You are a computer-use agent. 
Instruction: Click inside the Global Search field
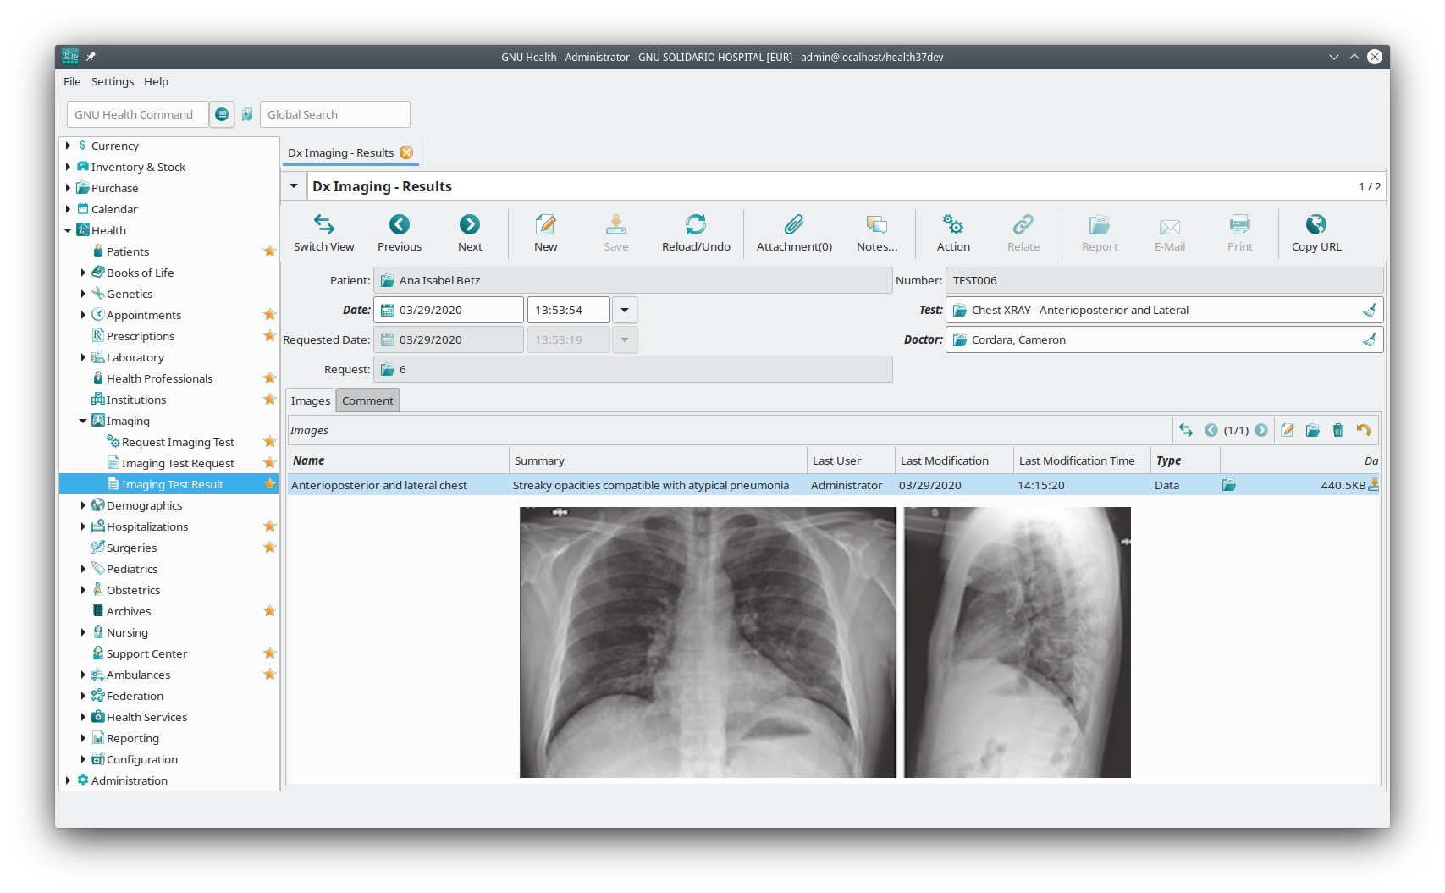(x=334, y=113)
